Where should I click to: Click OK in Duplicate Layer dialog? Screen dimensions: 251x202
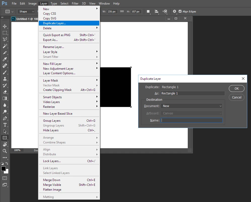click(237, 88)
